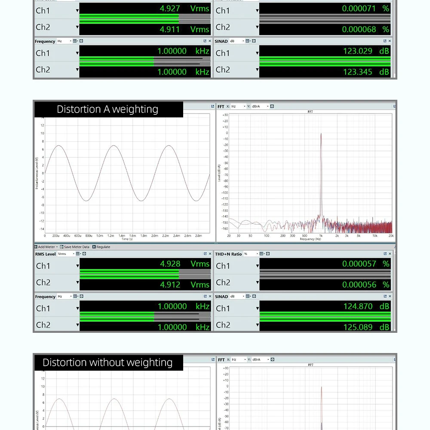Open FFT X-axis Hz unit dropdown in A weighting panel
Screen dimensions: 430x430
pyautogui.click(x=238, y=106)
